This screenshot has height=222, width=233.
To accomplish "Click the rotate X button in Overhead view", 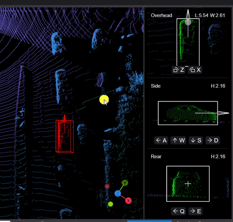I will coord(195,70).
